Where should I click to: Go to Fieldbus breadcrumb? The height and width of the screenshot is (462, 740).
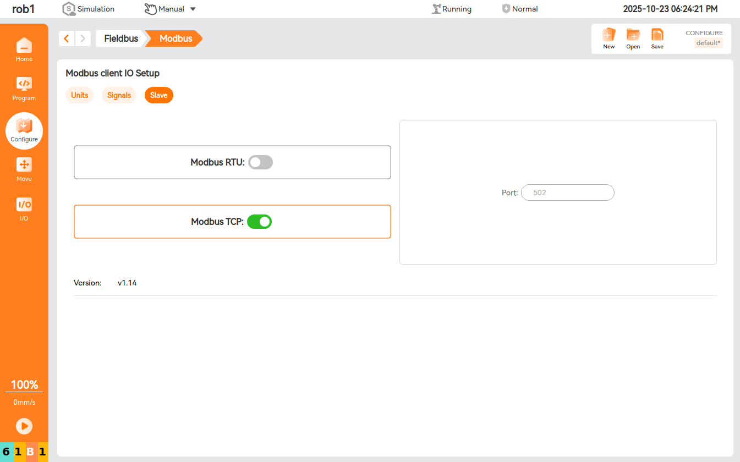click(121, 38)
